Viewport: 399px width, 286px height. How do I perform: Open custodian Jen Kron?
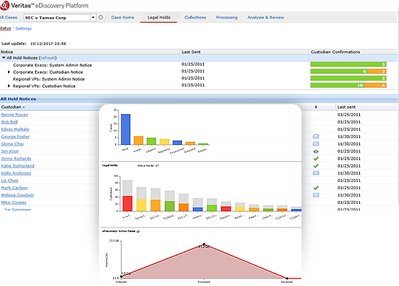coord(10,151)
